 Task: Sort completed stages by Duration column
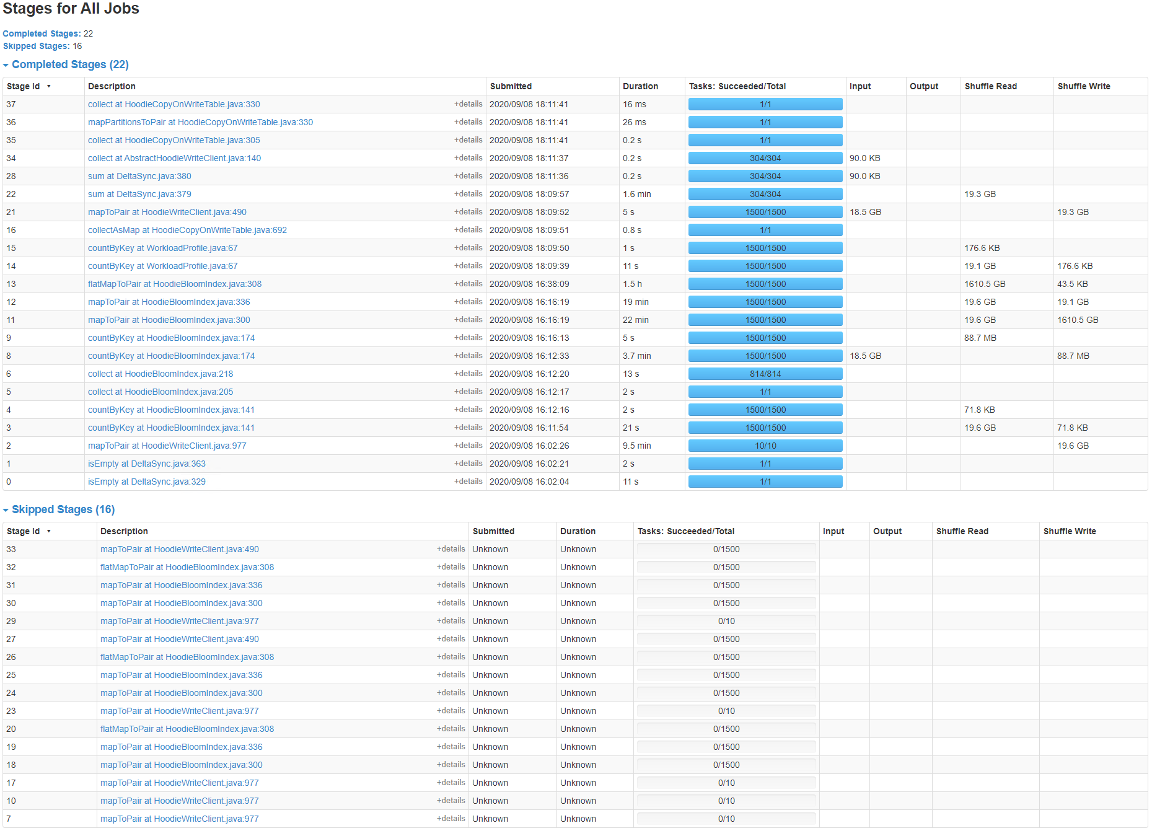pos(640,86)
